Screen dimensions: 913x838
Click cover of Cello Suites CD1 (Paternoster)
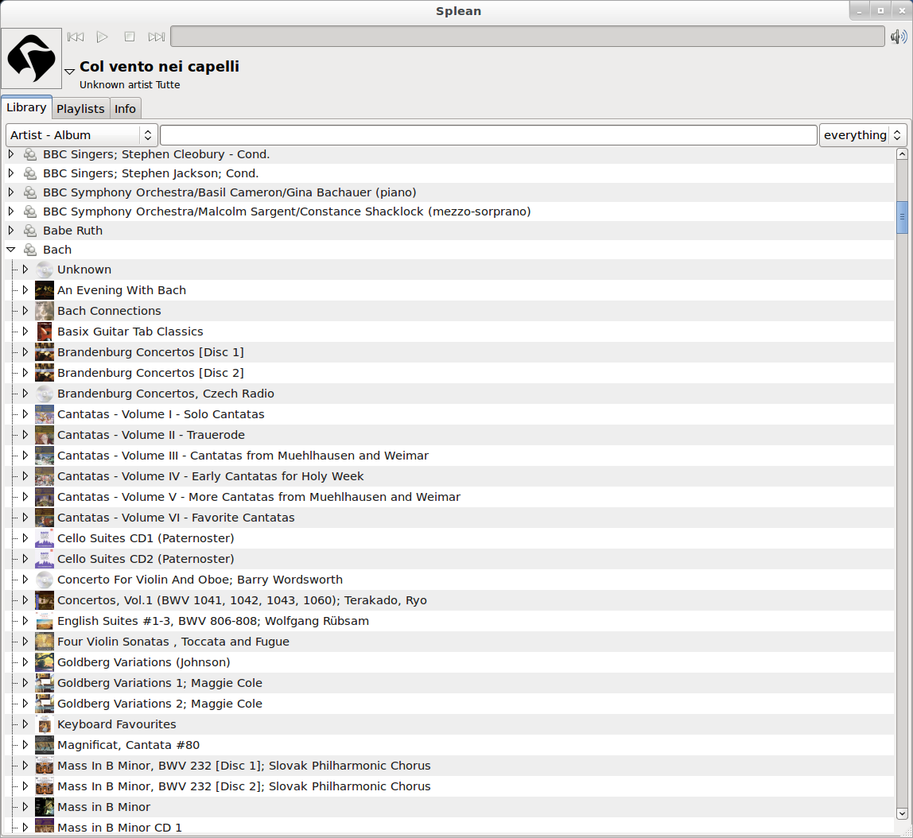coord(45,538)
